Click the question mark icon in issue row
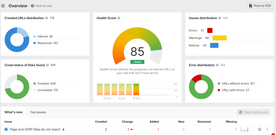This screenshot has width=276, height=135. tap(260, 129)
